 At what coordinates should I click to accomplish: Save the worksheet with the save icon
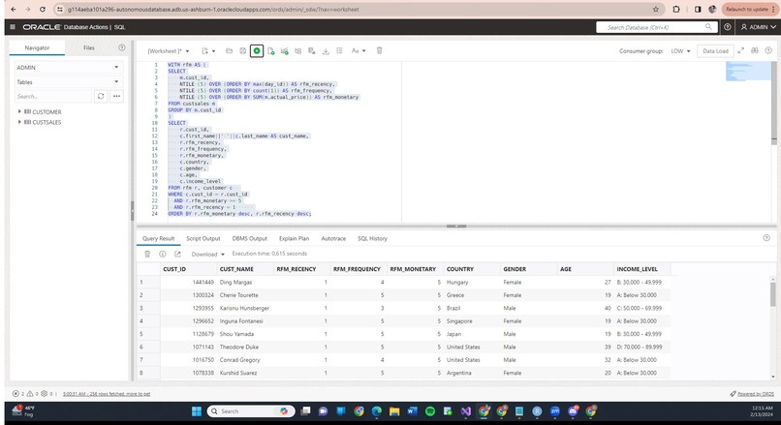(242, 50)
